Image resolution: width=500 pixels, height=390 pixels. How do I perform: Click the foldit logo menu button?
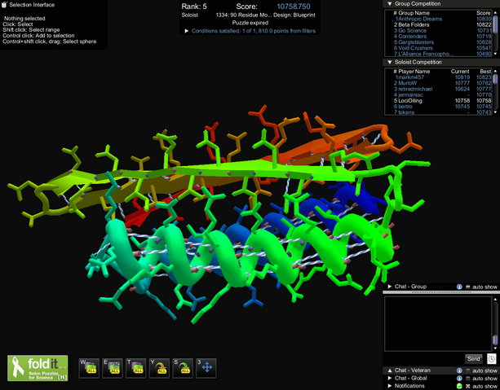click(38, 368)
